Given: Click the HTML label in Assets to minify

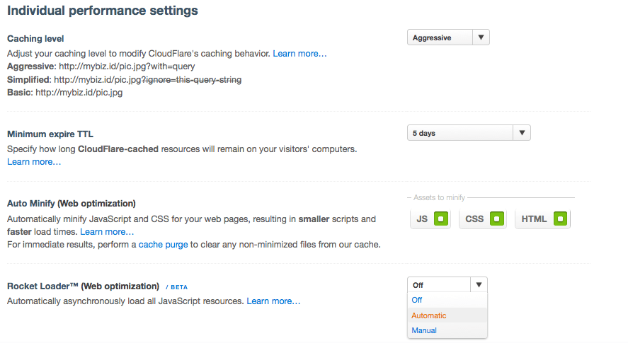Looking at the screenshot, I should point(534,219).
